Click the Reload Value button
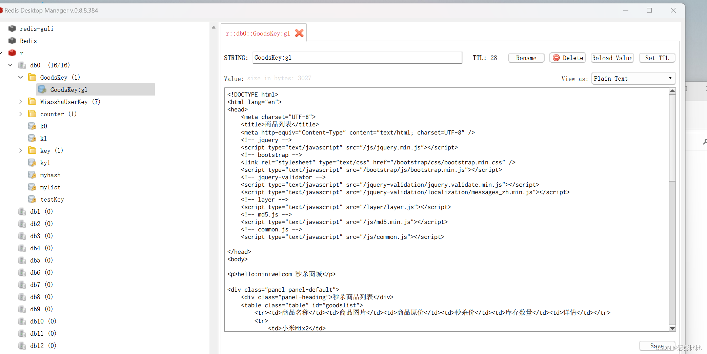The height and width of the screenshot is (354, 707). 612,58
